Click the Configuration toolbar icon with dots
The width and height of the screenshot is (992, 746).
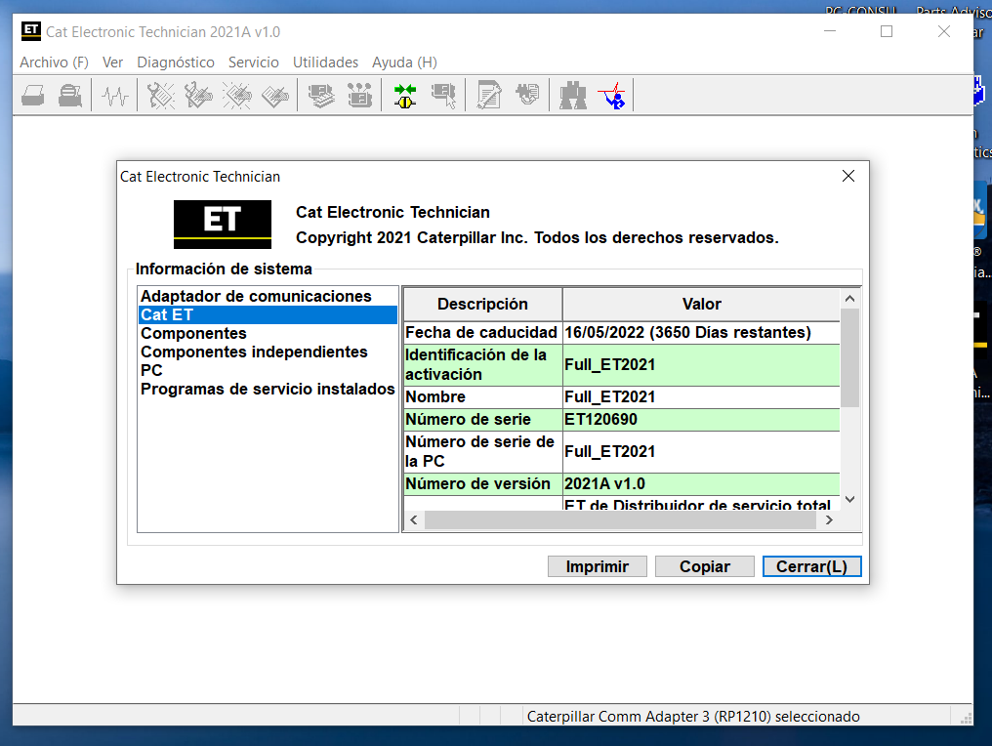click(x=359, y=96)
